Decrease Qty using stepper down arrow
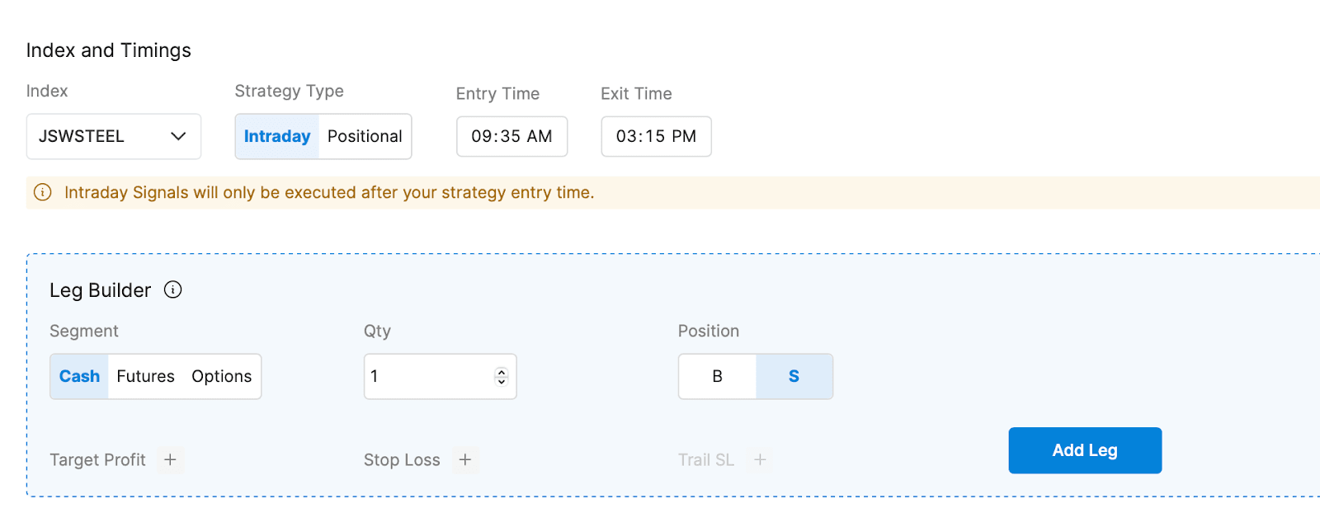 (x=501, y=381)
